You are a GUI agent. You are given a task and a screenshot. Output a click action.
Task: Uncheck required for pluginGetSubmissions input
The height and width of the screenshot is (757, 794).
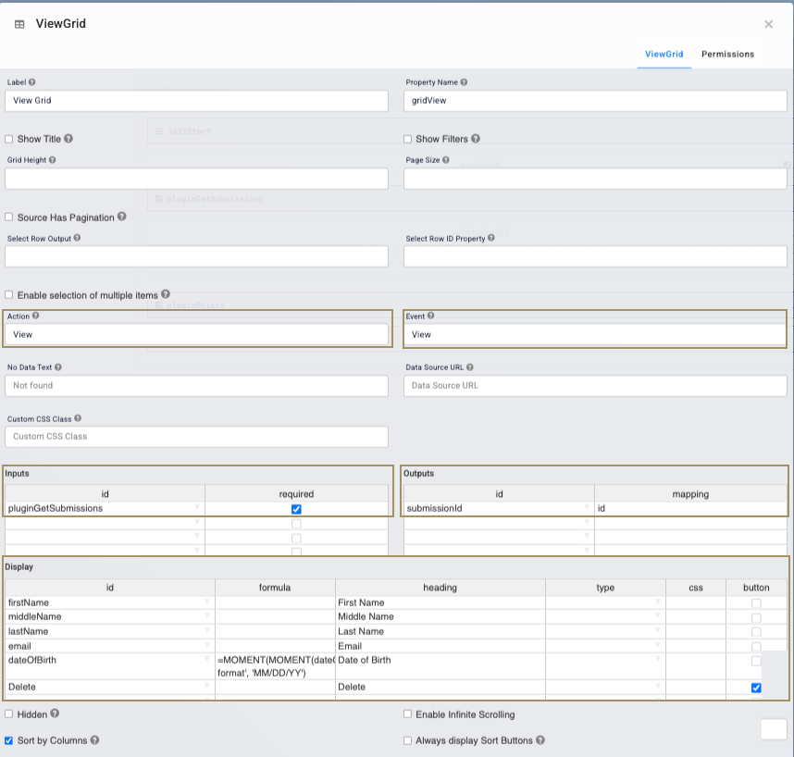pyautogui.click(x=296, y=509)
